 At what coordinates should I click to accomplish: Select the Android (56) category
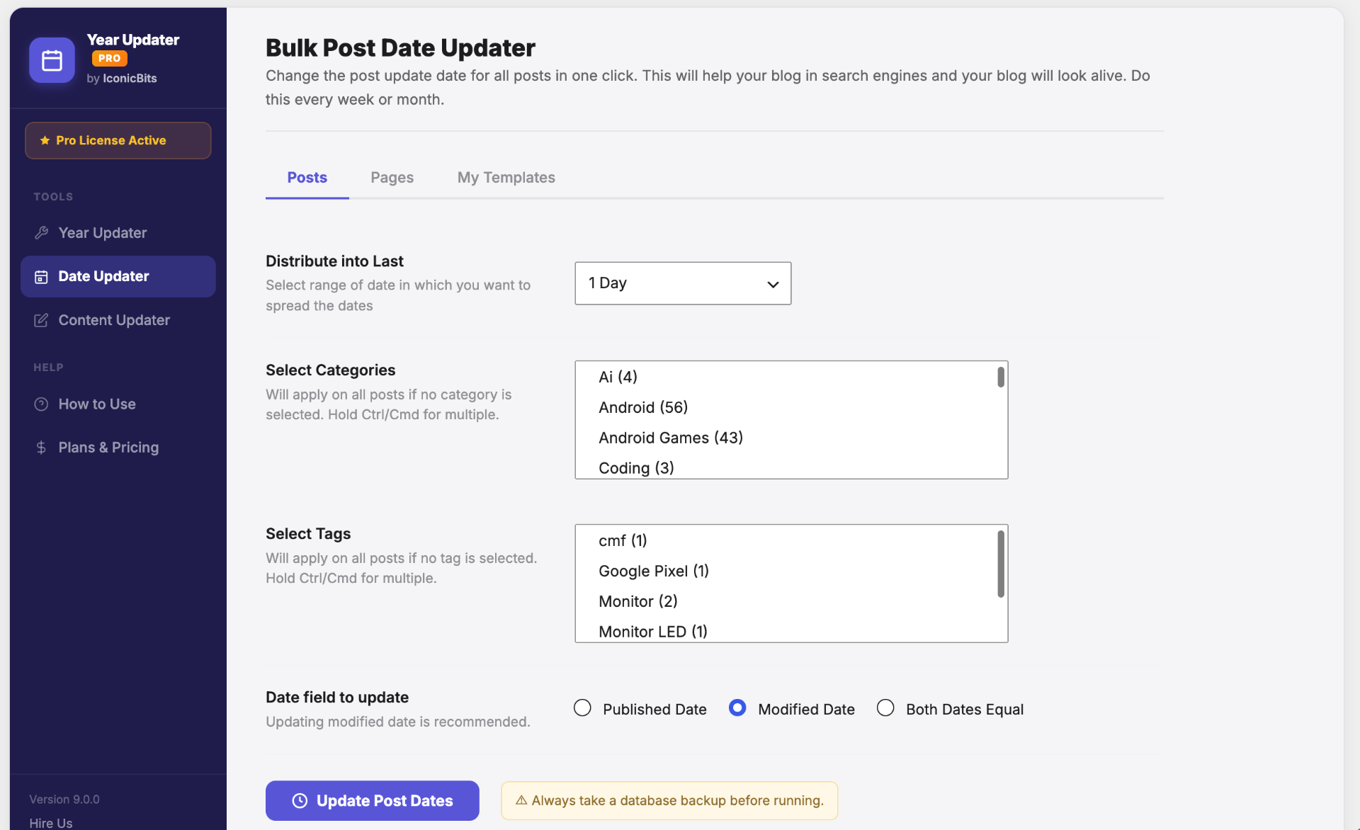(x=785, y=407)
